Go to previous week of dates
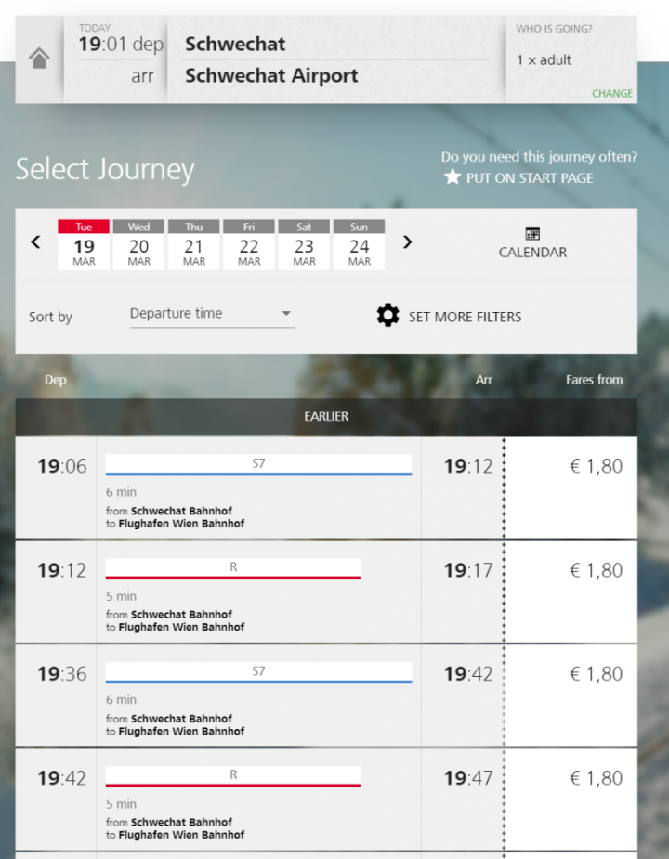The image size is (669, 859). tap(36, 242)
